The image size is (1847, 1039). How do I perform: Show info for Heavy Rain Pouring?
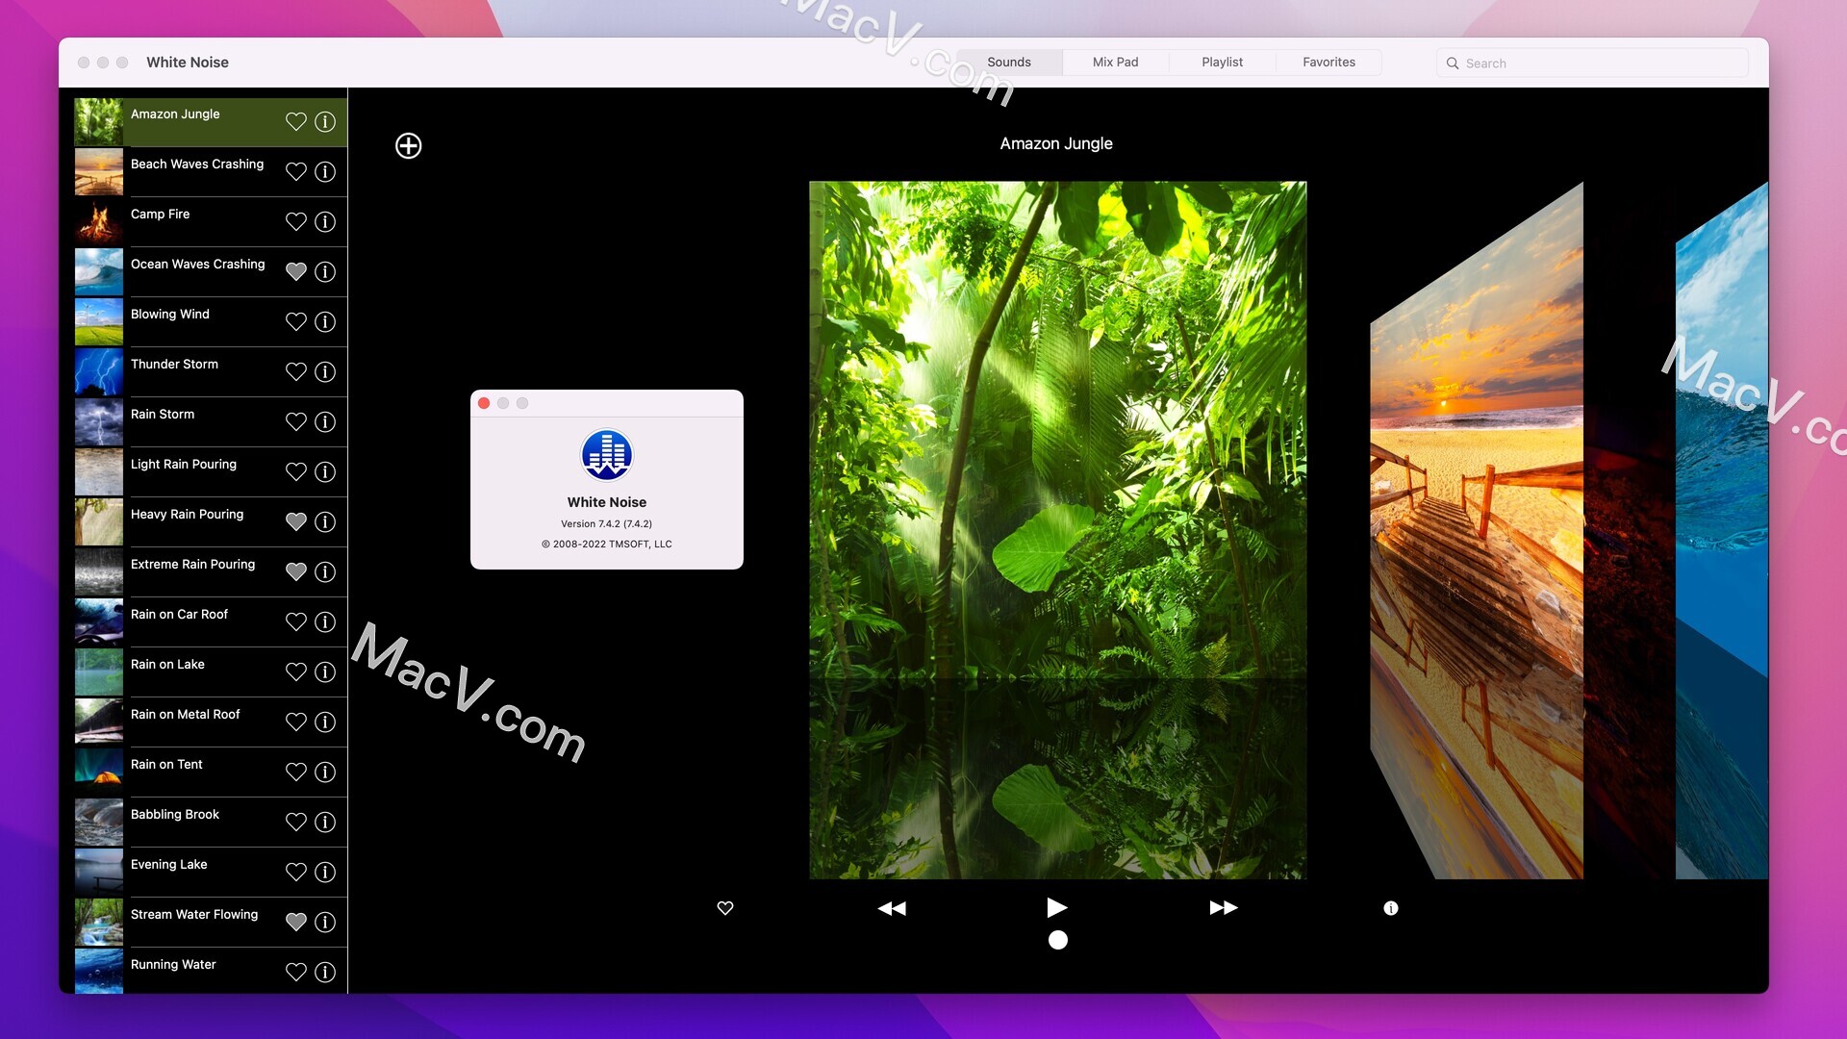coord(325,522)
